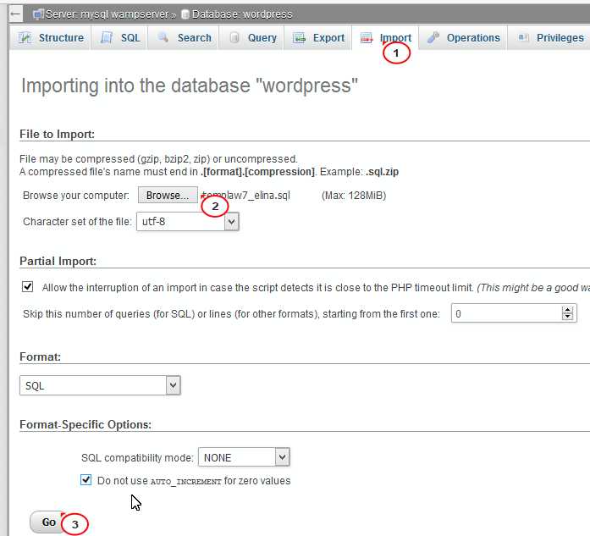Click the Query tab icon
The width and height of the screenshot is (590, 536).
click(234, 37)
